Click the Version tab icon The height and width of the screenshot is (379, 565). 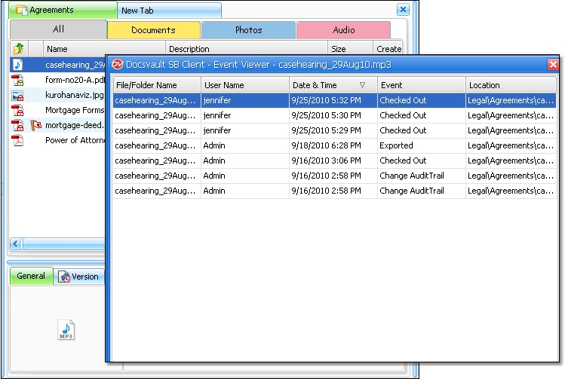[64, 277]
